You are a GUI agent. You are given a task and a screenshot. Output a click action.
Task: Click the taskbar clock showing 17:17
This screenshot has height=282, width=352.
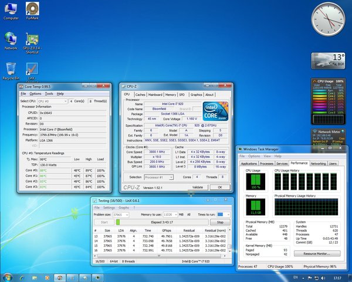click(337, 278)
